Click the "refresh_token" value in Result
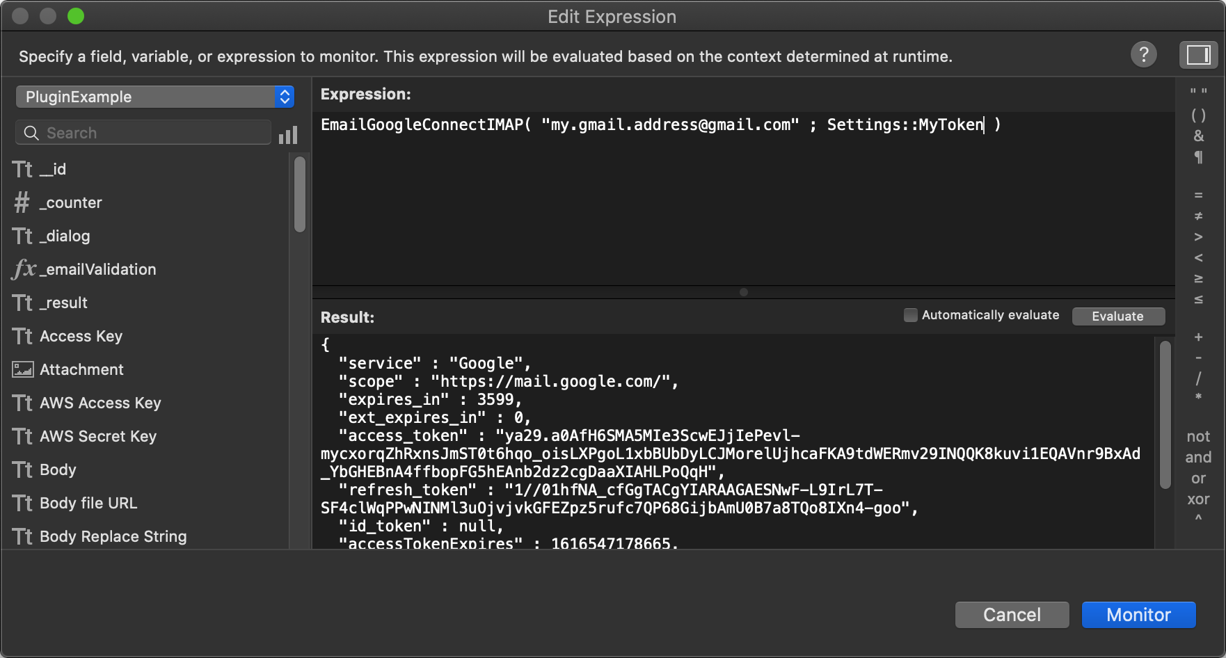The image size is (1226, 658). (619, 499)
